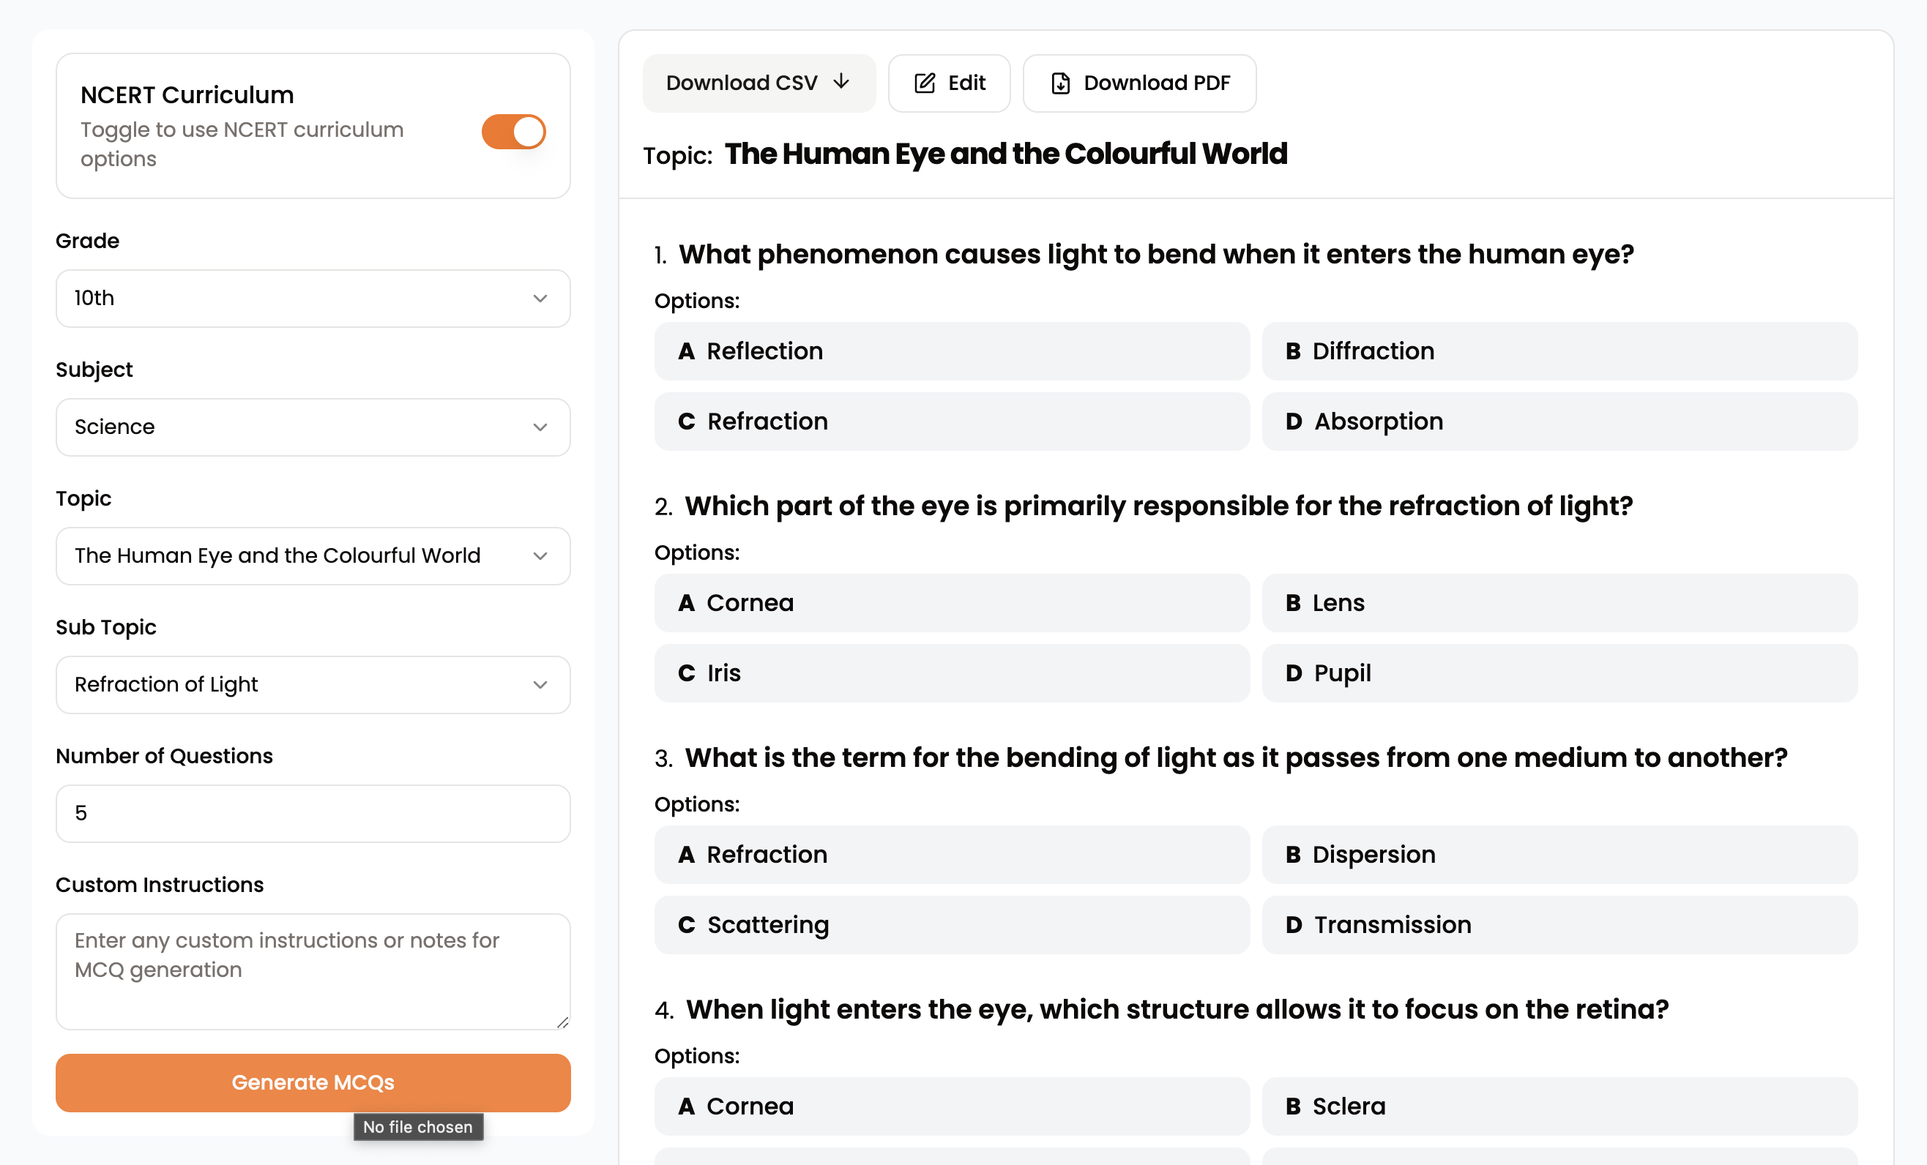1927x1165 pixels.
Task: Choose option B Sclera in question 4
Action: 1559,1106
